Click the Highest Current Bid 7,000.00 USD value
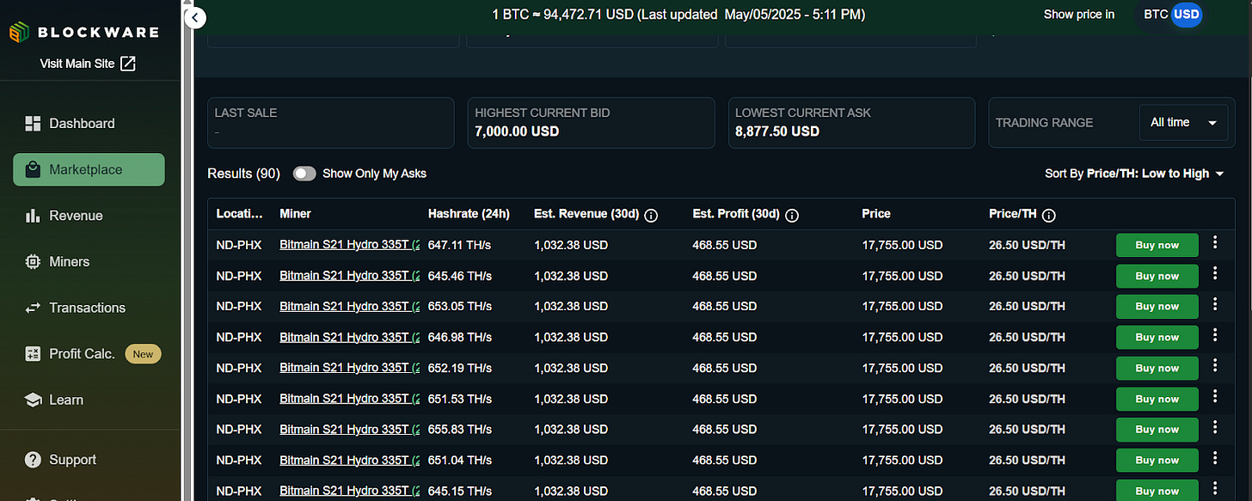 tap(517, 131)
